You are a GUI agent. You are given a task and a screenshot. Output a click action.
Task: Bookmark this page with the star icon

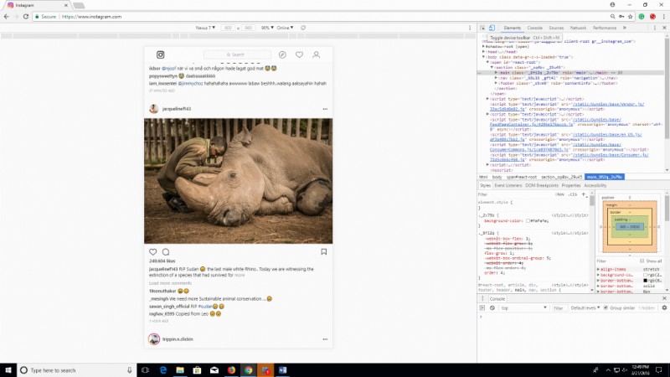[631, 17]
